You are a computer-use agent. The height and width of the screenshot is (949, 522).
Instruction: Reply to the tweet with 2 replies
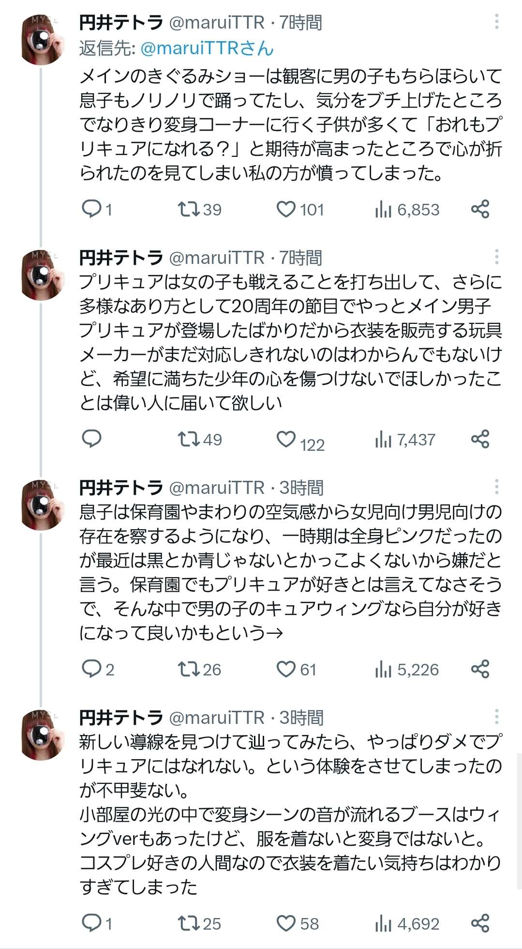pyautogui.click(x=91, y=669)
